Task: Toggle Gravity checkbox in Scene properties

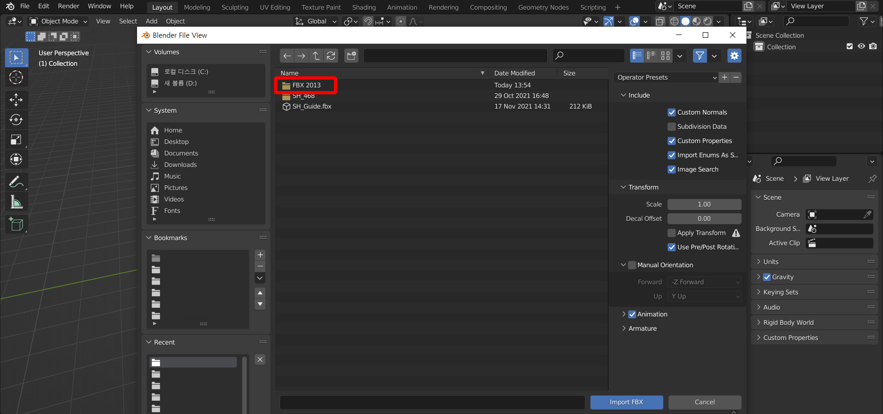Action: [x=767, y=277]
